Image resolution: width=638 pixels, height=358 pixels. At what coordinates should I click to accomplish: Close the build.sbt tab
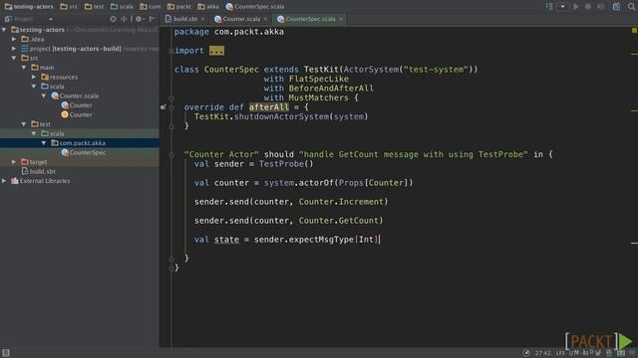tap(202, 19)
